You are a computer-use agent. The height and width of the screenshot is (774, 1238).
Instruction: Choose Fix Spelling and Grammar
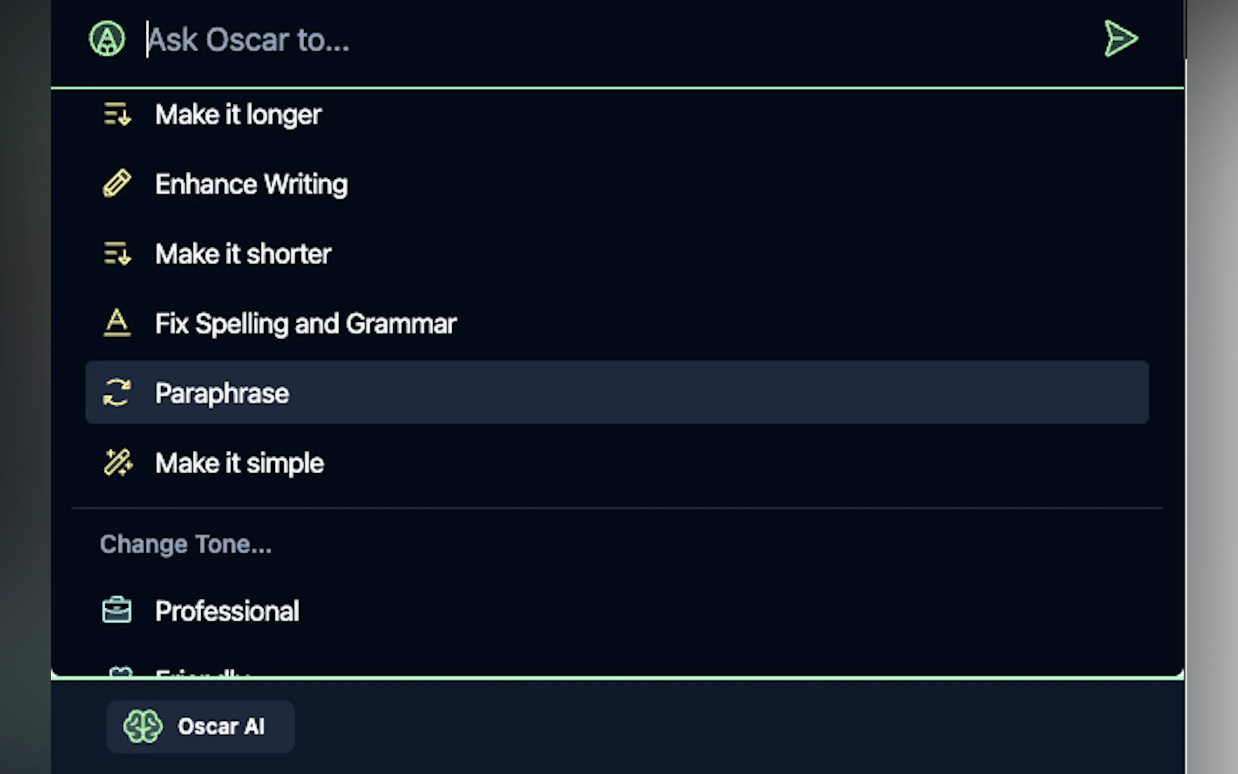coord(306,324)
